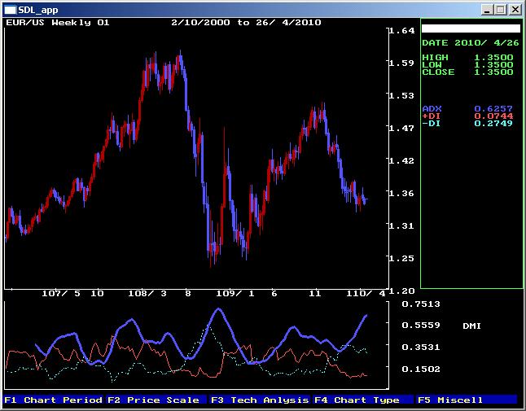
Task: Click the 1.31 price axis label
Action: click(402, 225)
